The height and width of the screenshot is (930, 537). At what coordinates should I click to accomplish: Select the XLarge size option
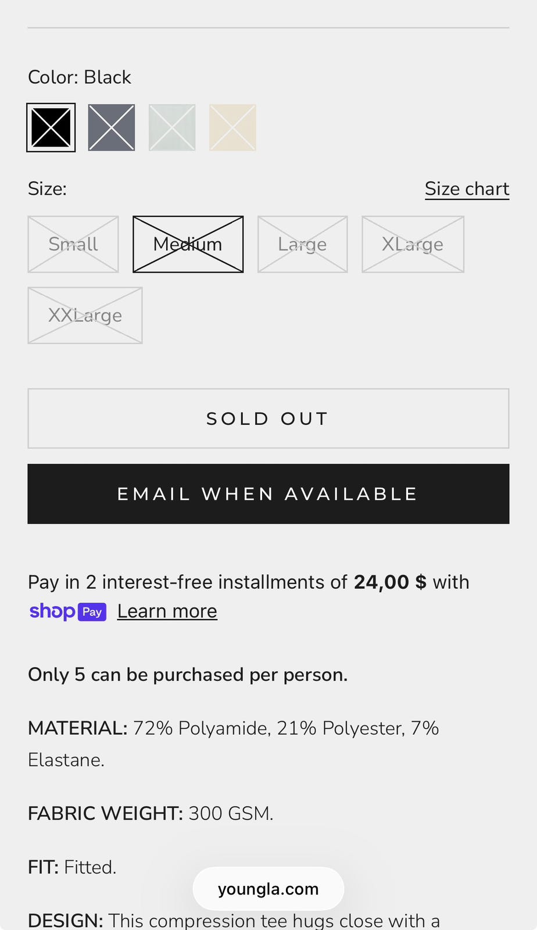click(413, 244)
